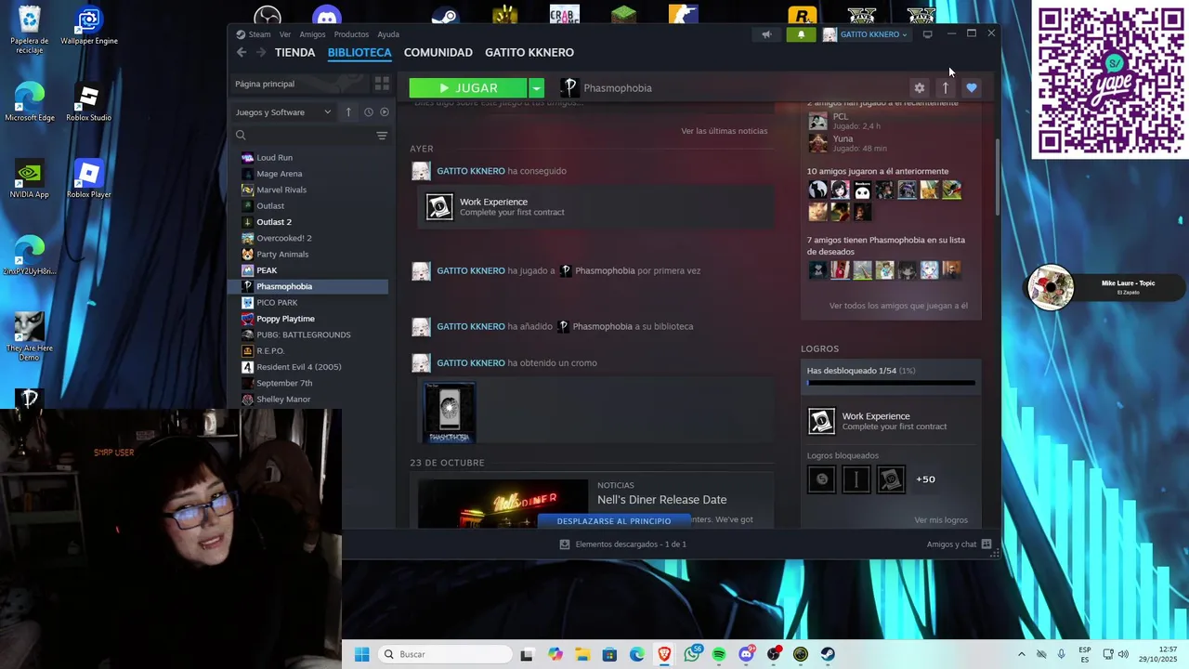Open Nell's Diner news thumbnail
The width and height of the screenshot is (1189, 669).
(503, 503)
